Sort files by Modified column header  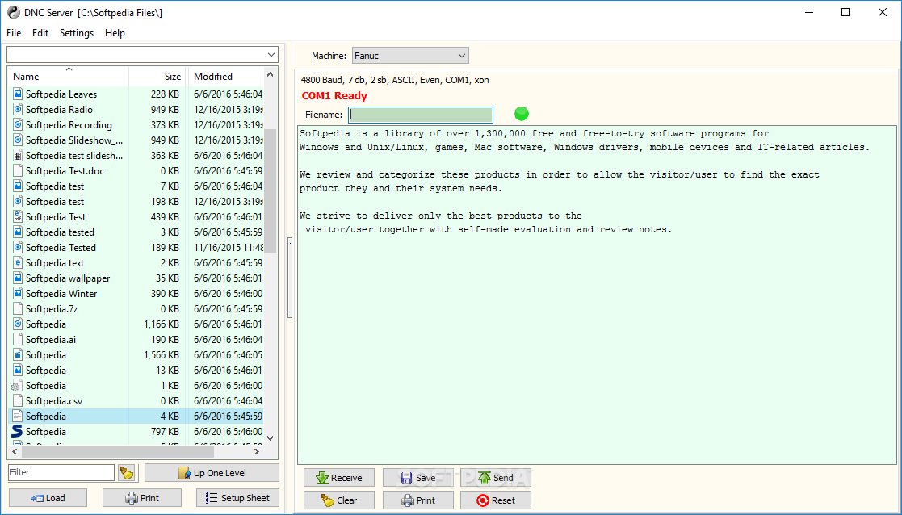(x=225, y=76)
